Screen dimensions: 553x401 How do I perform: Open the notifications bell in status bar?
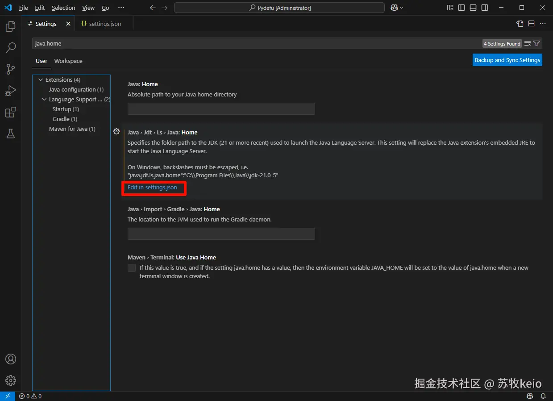543,396
